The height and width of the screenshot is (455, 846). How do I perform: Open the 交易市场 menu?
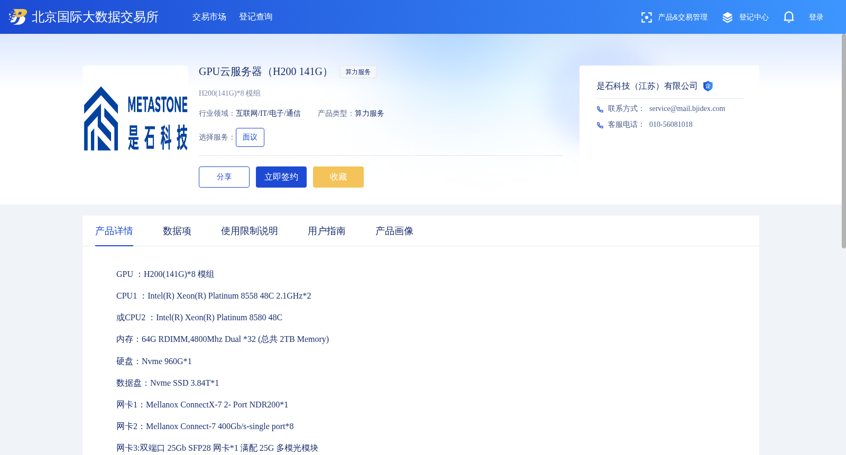[x=209, y=17]
